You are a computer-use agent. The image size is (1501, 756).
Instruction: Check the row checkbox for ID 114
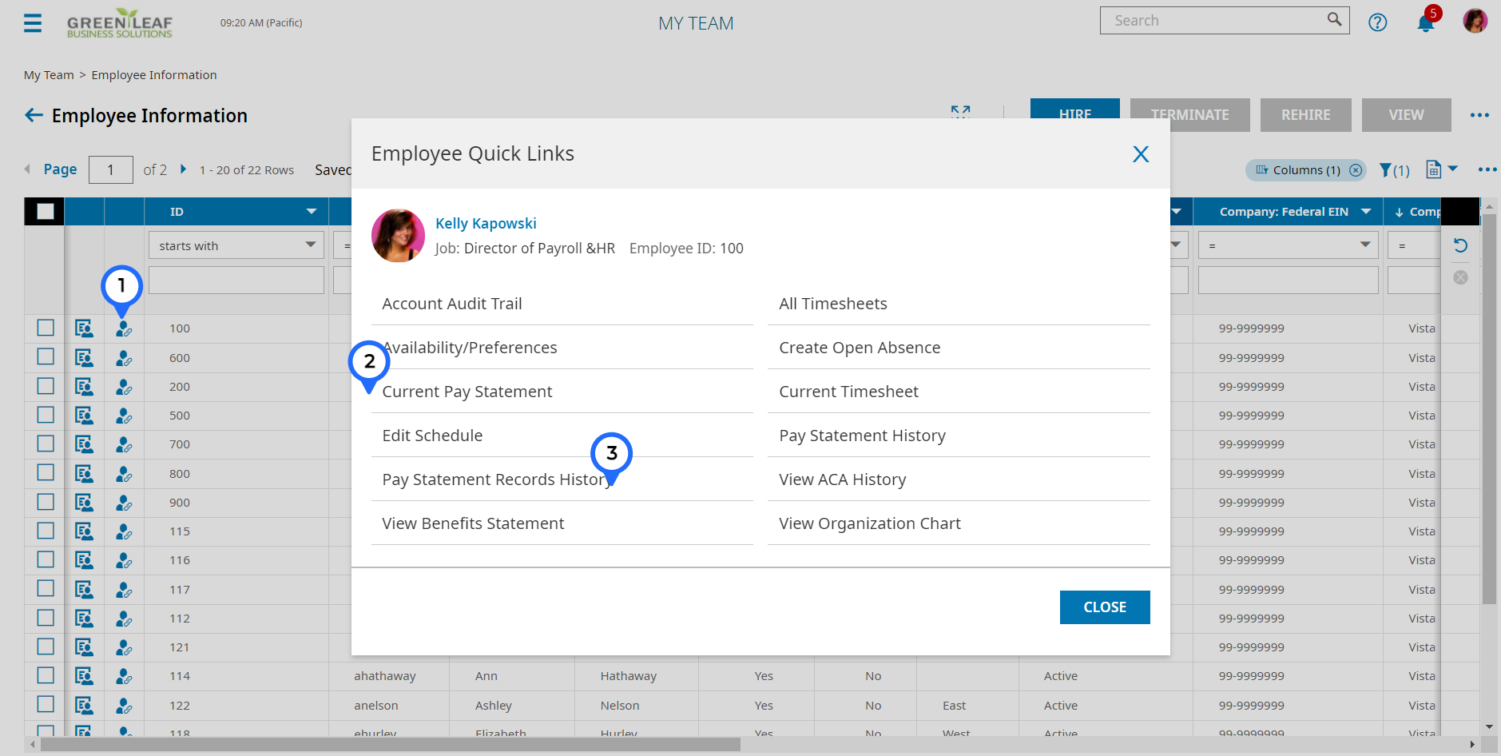[x=46, y=675]
